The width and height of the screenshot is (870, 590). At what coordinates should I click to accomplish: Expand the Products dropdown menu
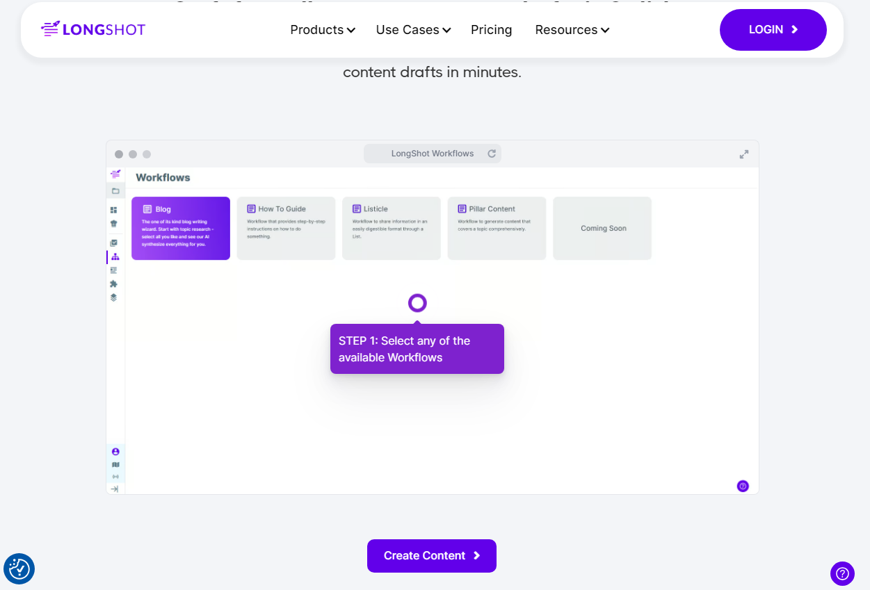pos(323,30)
